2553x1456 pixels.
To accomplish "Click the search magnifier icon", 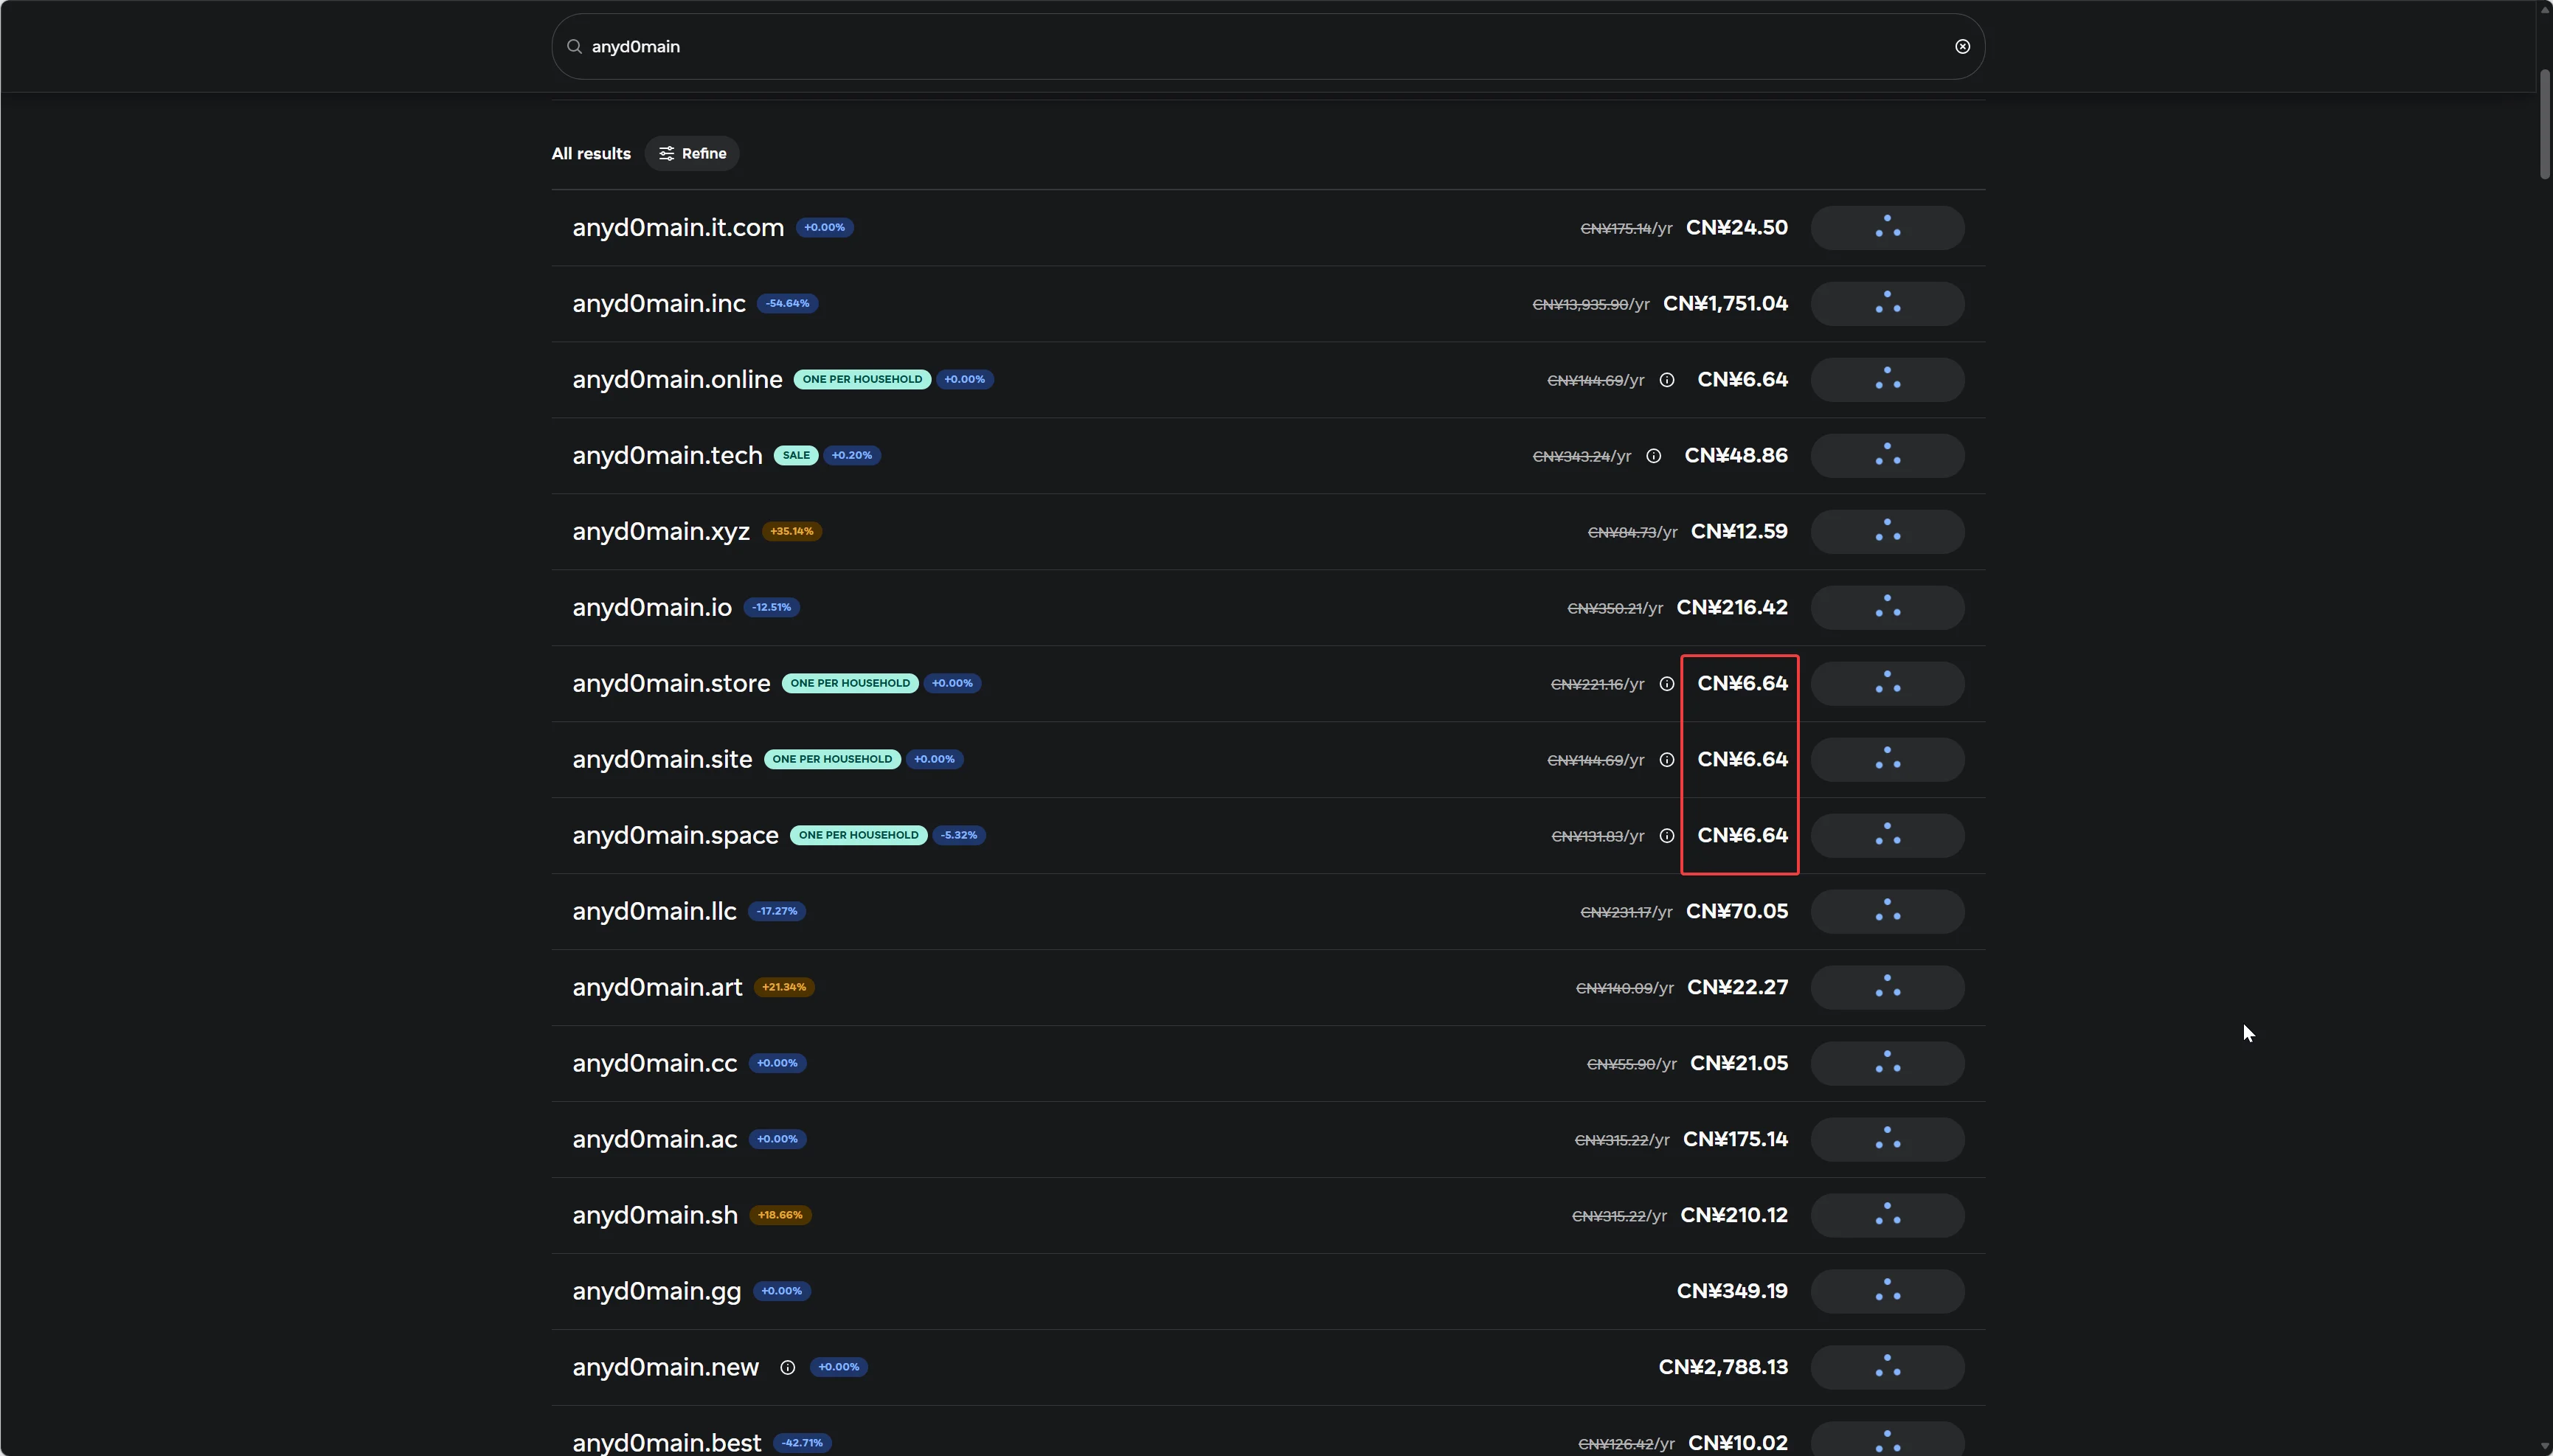I will click(574, 47).
